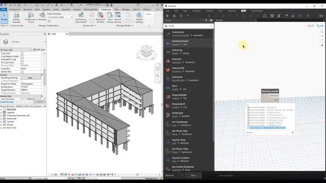Toggle Far Clip Active checkbox
The height and width of the screenshot is (183, 326).
click(x=22, y=63)
